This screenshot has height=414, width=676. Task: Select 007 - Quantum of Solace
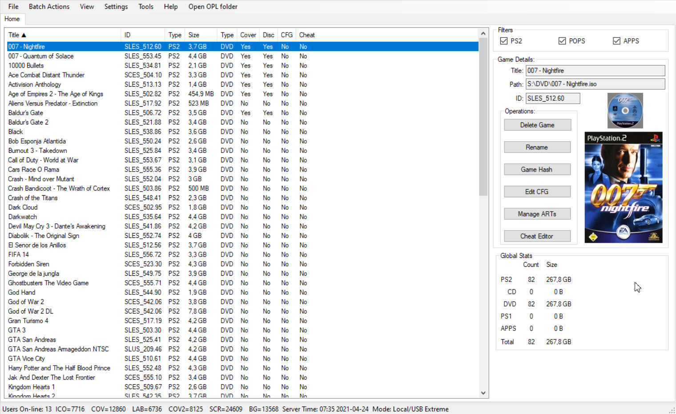[242, 56]
